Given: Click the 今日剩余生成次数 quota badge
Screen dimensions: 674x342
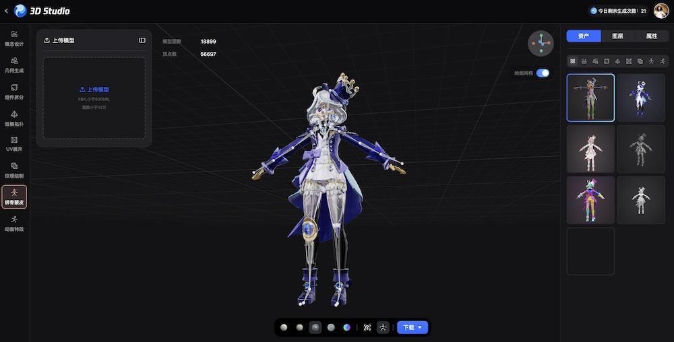Looking at the screenshot, I should 618,11.
